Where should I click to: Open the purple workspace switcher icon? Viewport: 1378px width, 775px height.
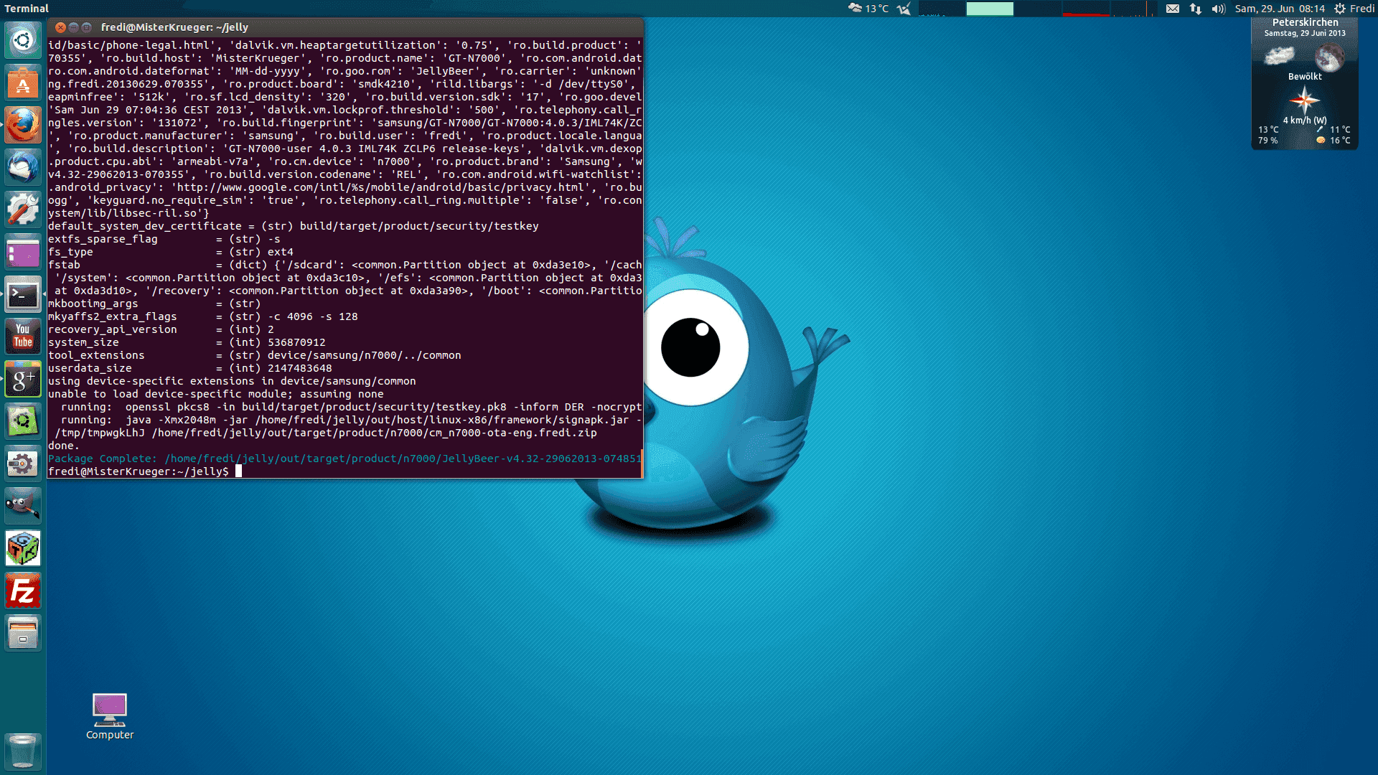point(23,253)
